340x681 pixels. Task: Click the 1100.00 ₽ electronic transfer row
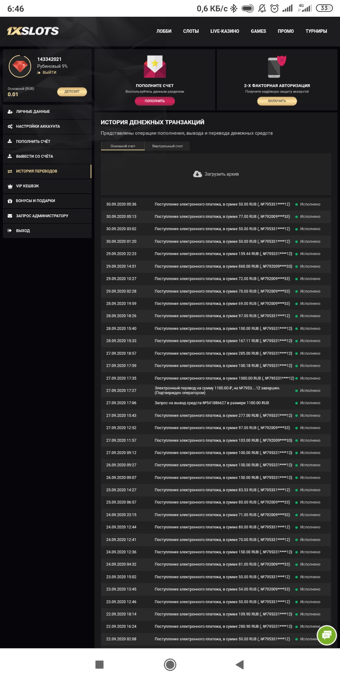[x=216, y=391]
